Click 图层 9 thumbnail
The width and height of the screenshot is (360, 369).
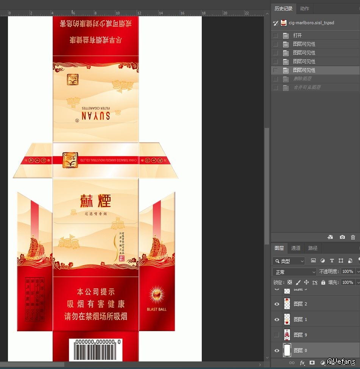[x=287, y=335]
